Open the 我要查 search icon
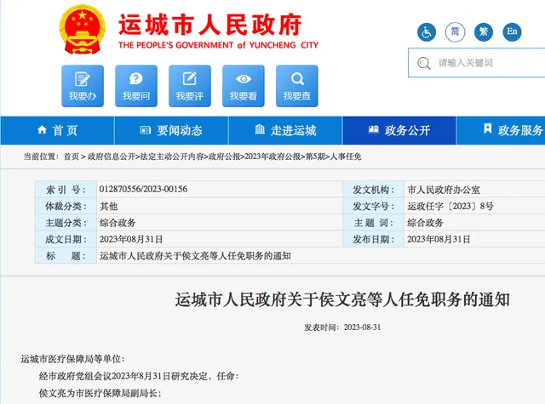This screenshot has height=404, width=545. tap(297, 86)
